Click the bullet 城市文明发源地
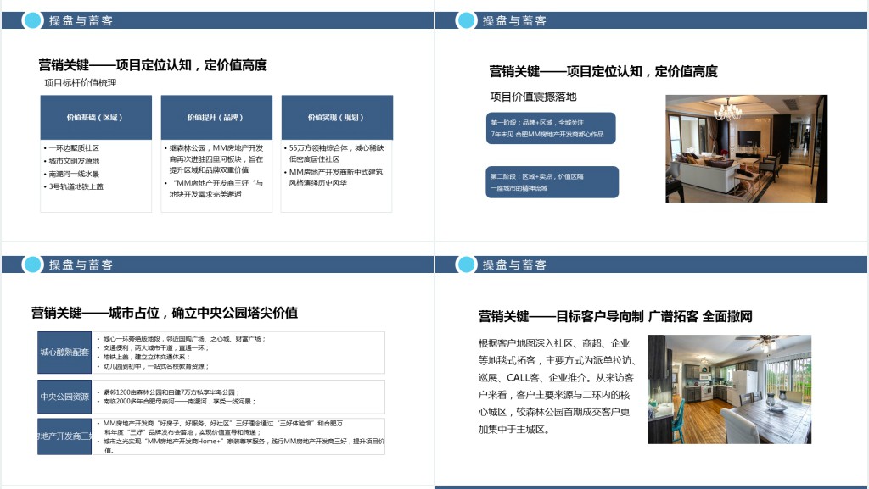This screenshot has width=869, height=489. click(71, 161)
